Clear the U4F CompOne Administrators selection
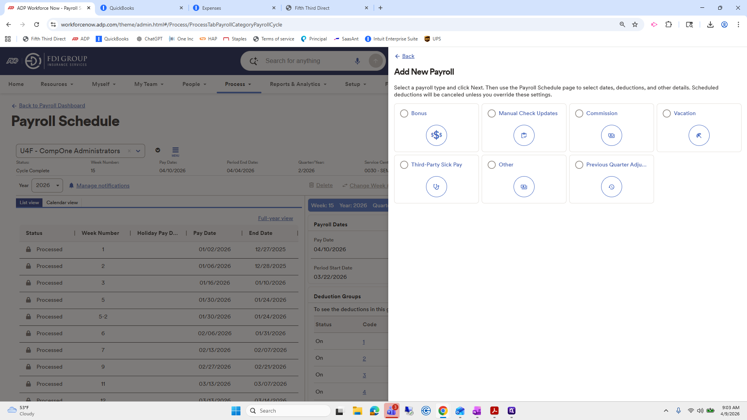747x420 pixels. [x=129, y=151]
